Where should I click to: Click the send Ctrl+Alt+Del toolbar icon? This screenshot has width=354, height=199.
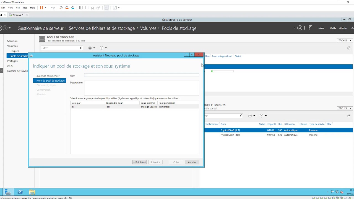click(53, 8)
